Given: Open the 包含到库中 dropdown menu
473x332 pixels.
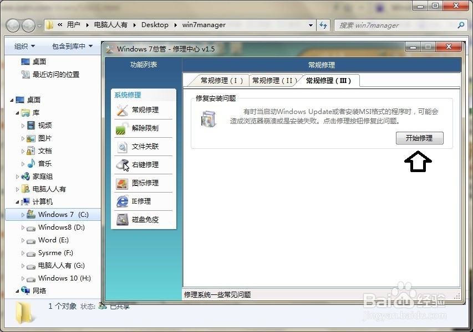Looking at the screenshot, I should click(x=72, y=46).
